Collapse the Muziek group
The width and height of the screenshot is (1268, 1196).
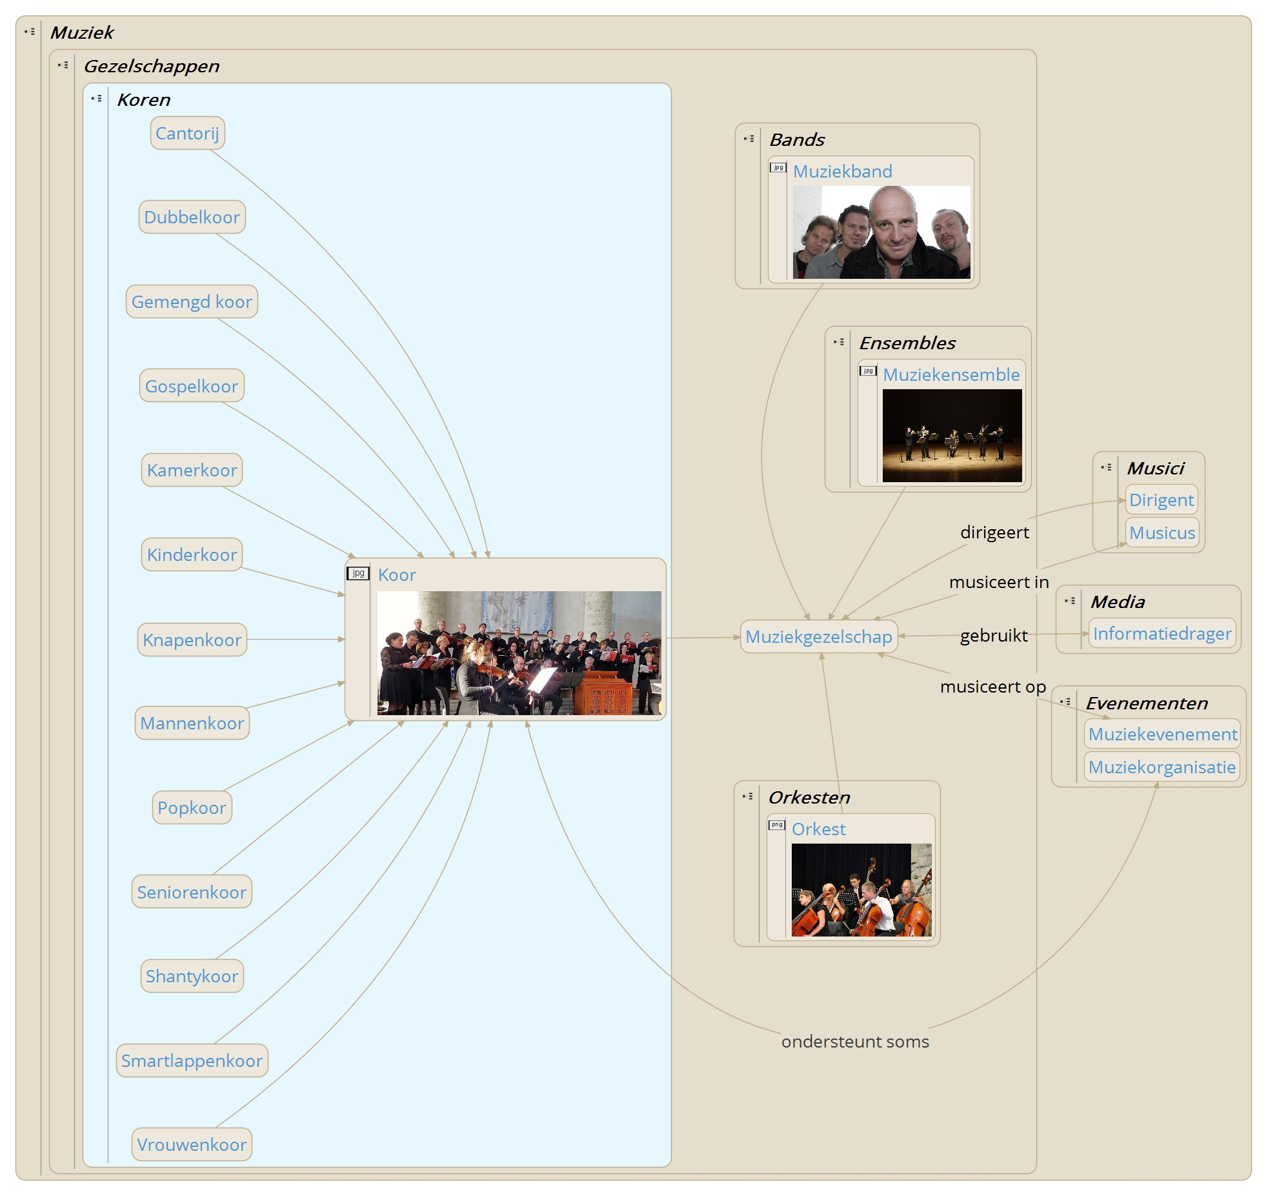(x=30, y=32)
